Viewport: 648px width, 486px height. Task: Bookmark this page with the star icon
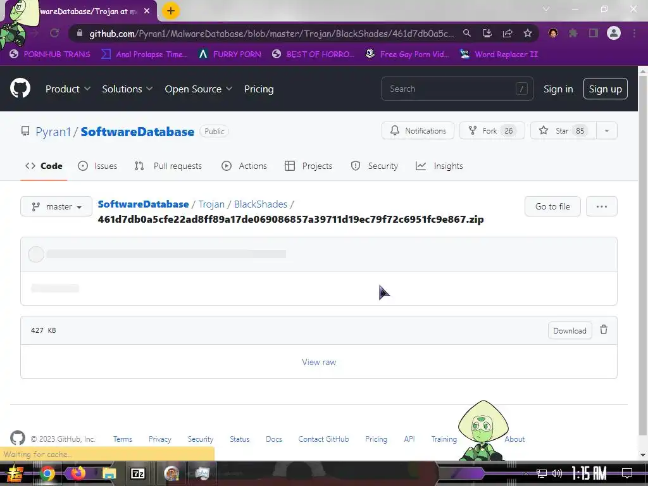click(x=528, y=33)
